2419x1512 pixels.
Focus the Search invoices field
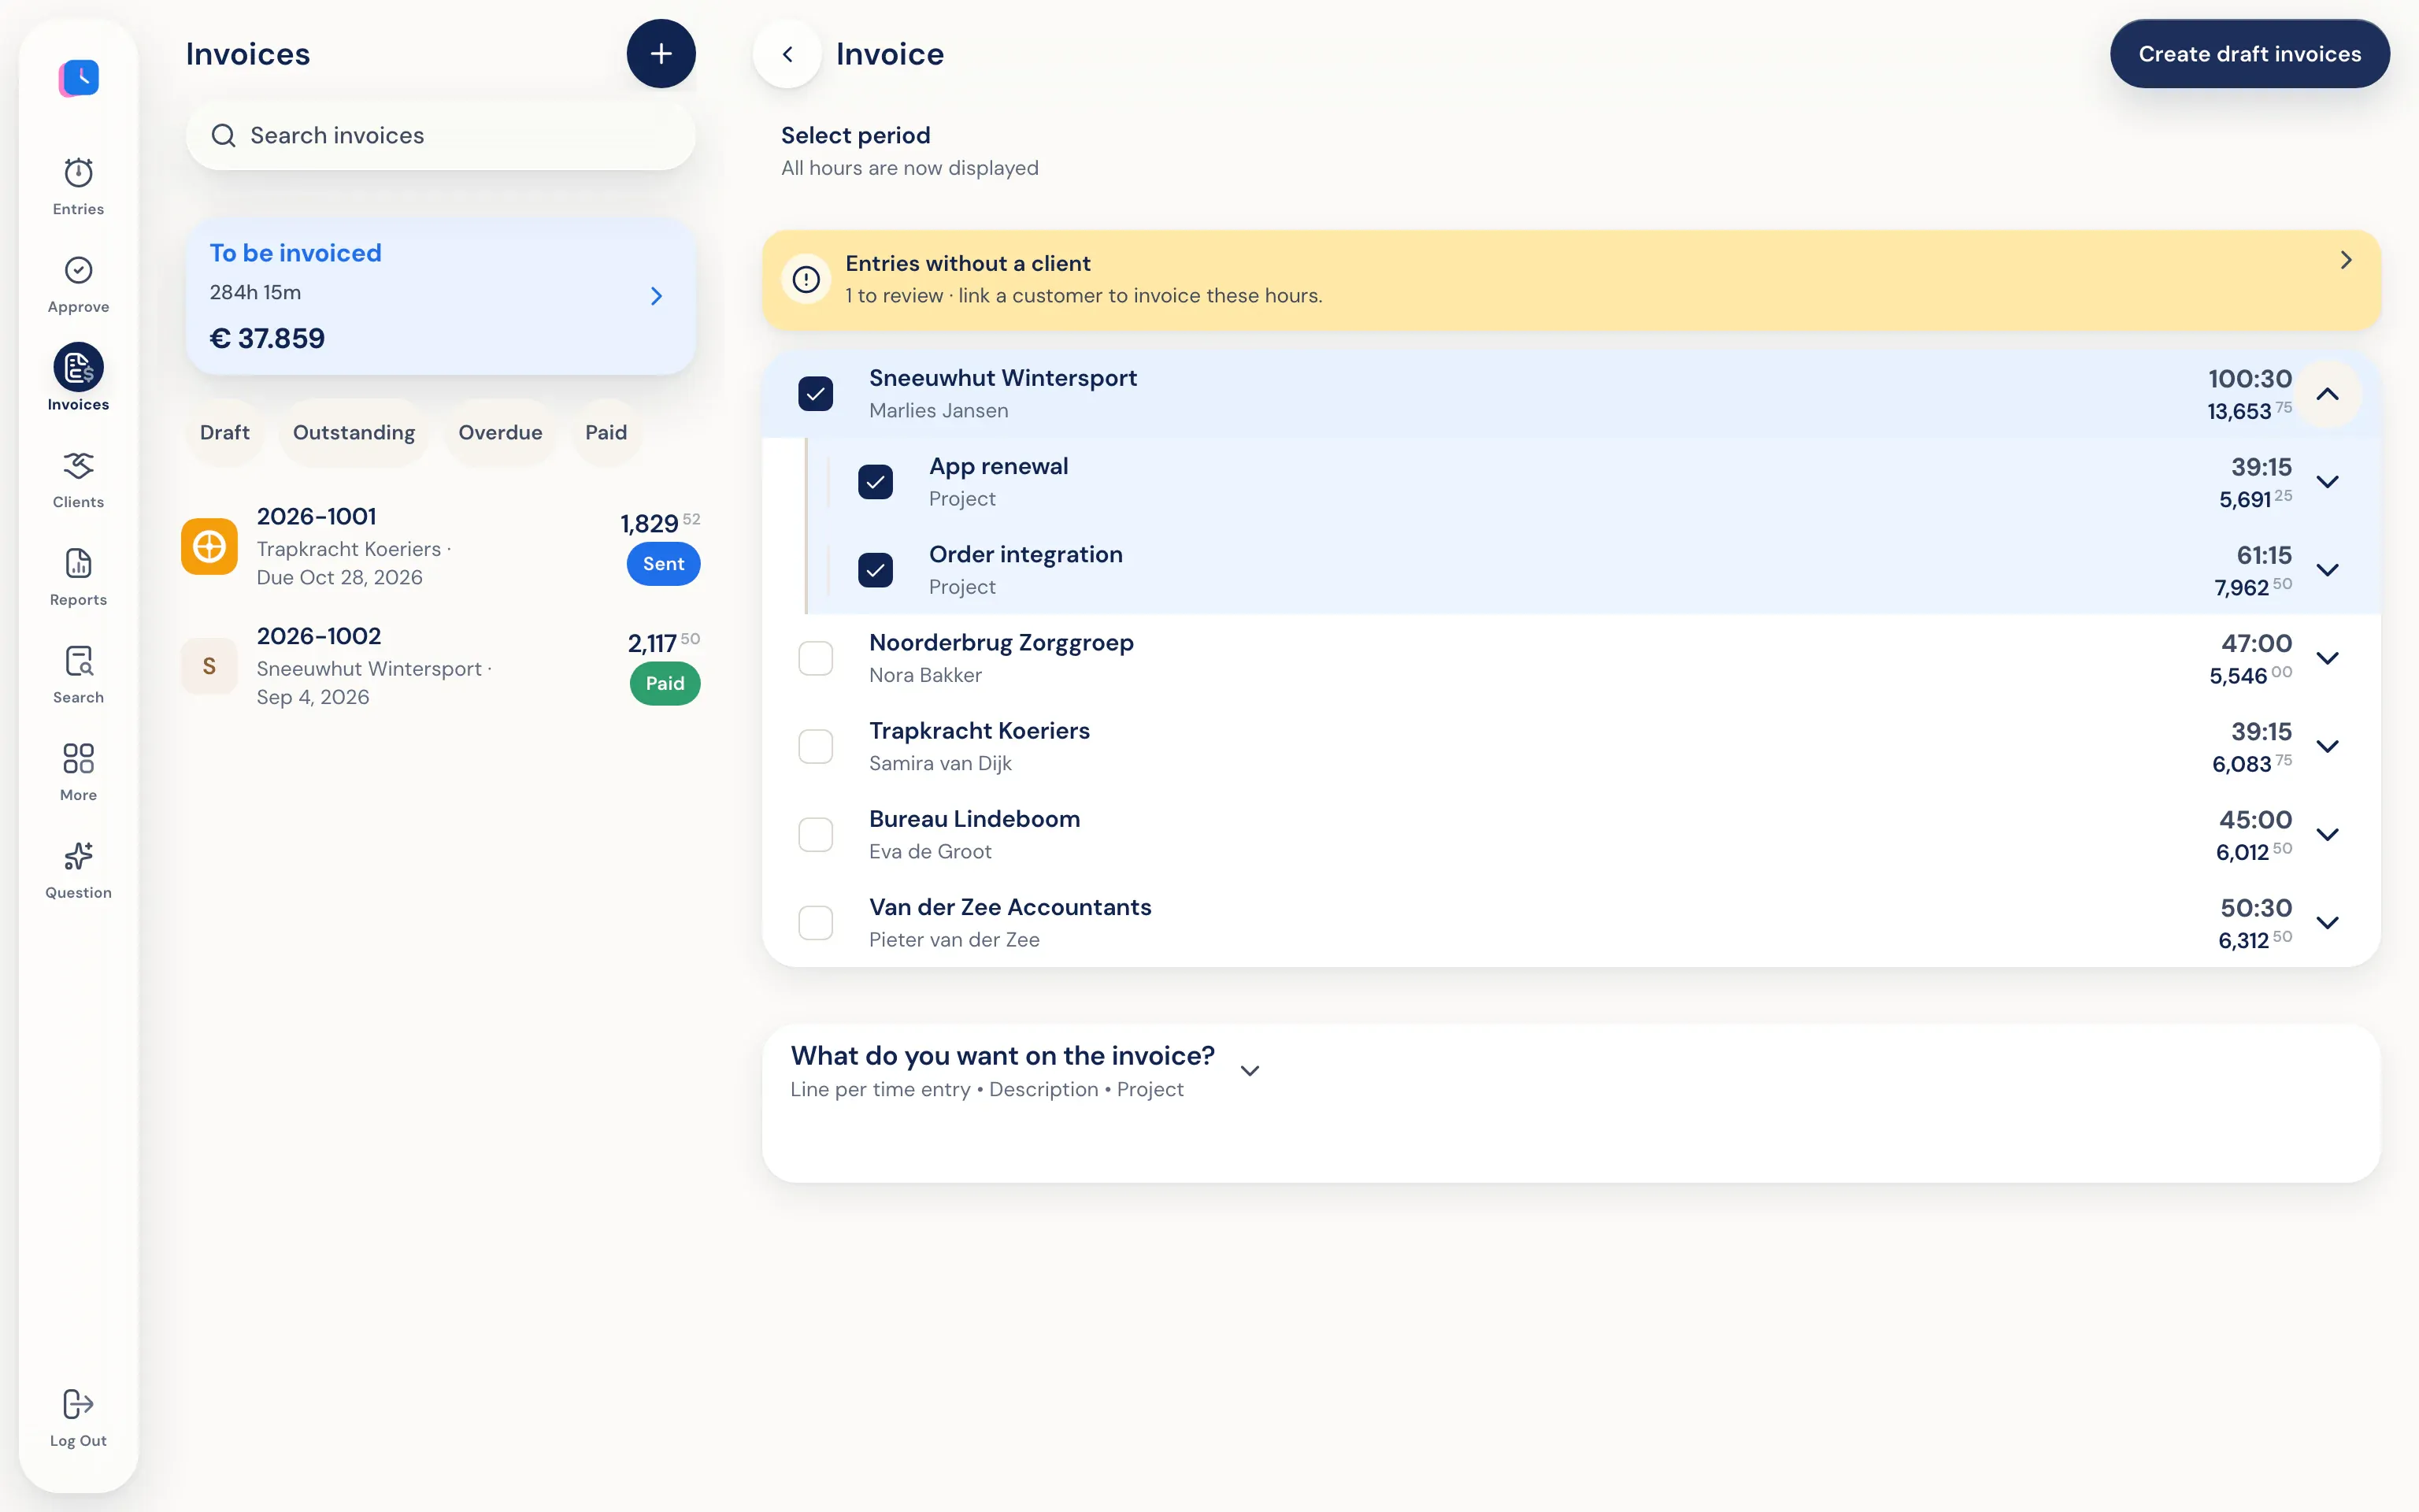441,135
